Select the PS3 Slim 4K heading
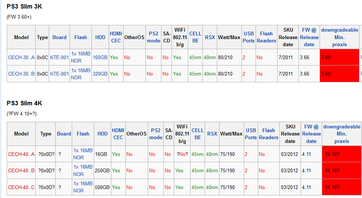This screenshot has width=362, height=198. (24, 103)
